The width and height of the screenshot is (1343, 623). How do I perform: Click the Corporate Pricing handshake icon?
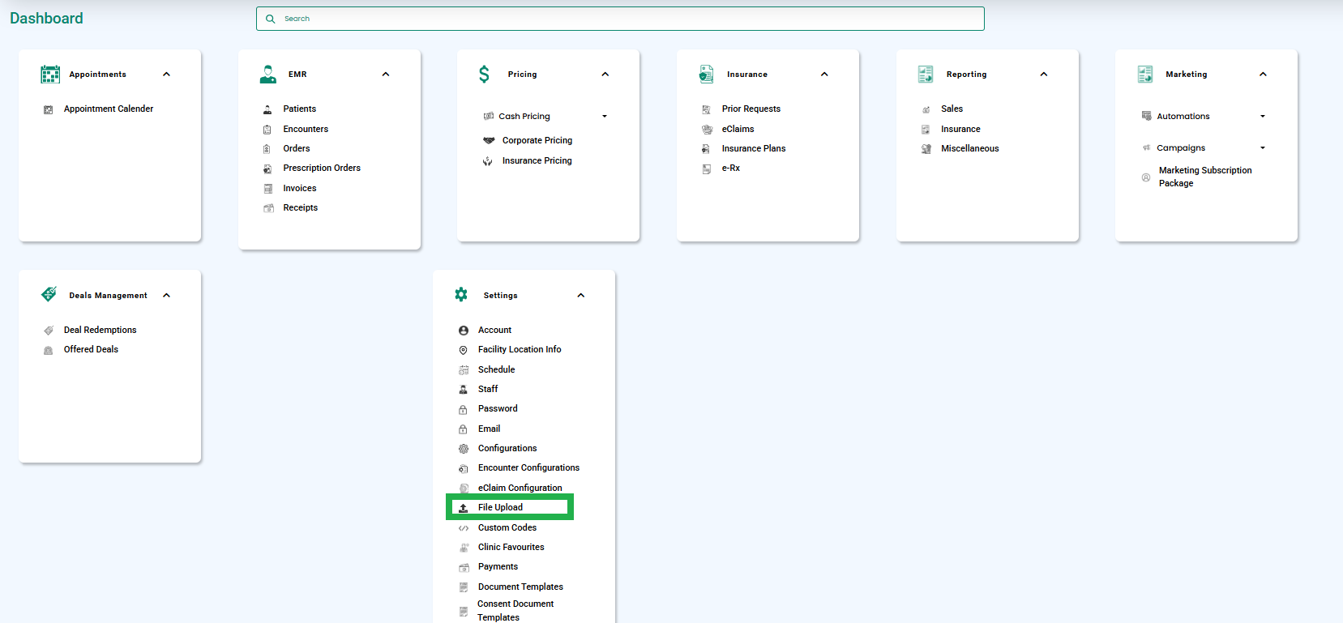[x=489, y=141]
